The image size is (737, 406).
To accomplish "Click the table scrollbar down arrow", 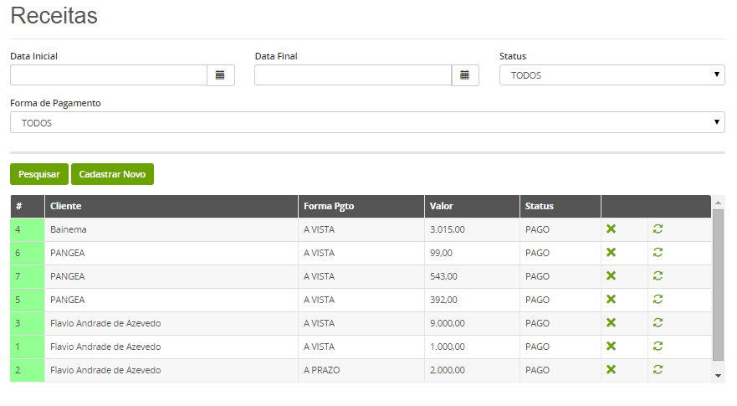I will click(718, 375).
